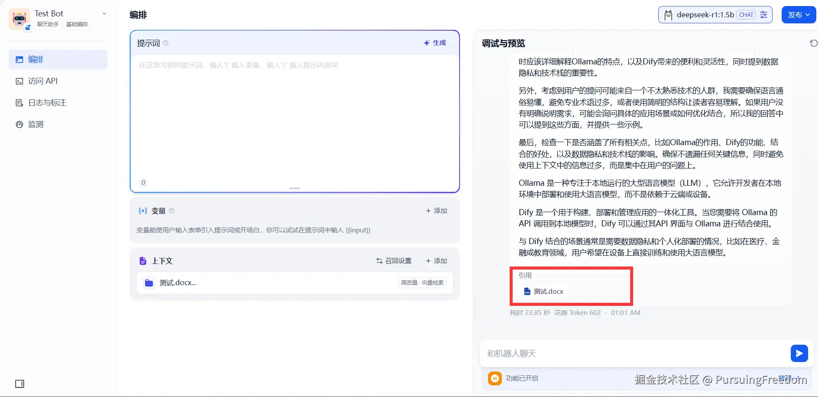Click the Test Bot robot avatar
Viewport: 818px width, 397px height.
click(19, 19)
